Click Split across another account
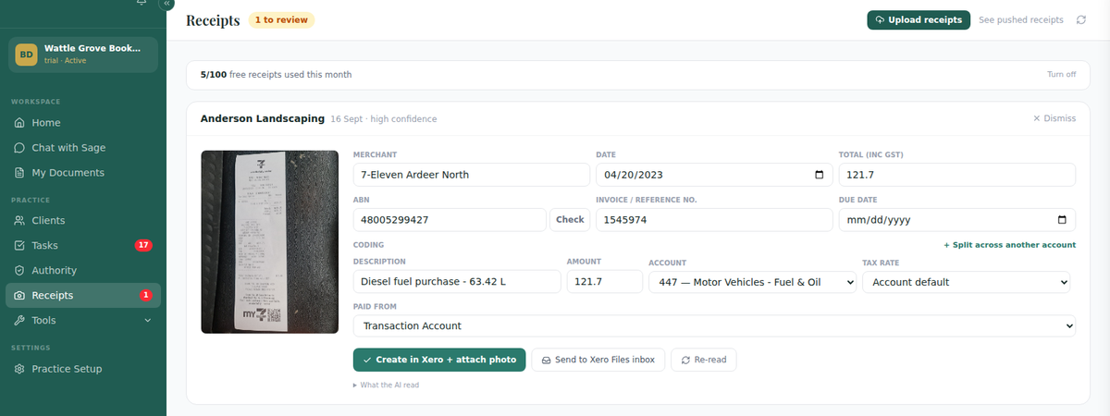 [x=1009, y=245]
